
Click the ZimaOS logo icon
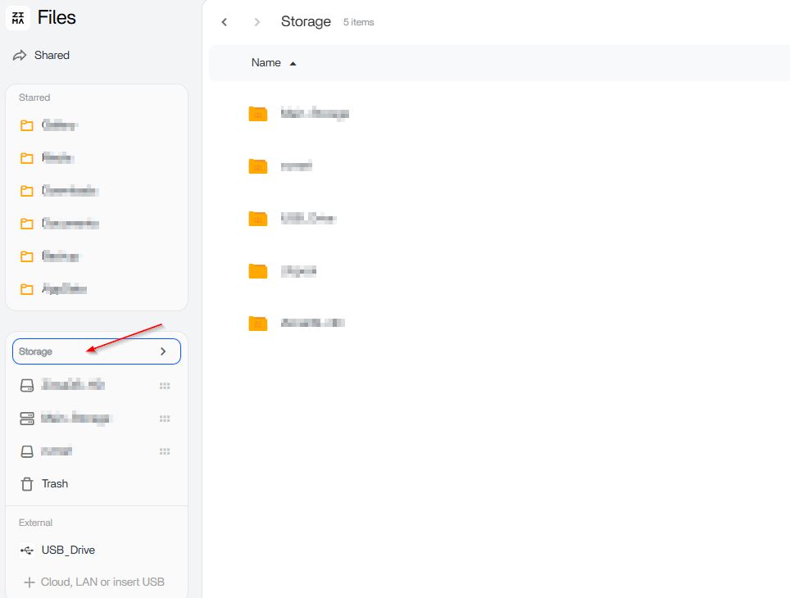(18, 18)
